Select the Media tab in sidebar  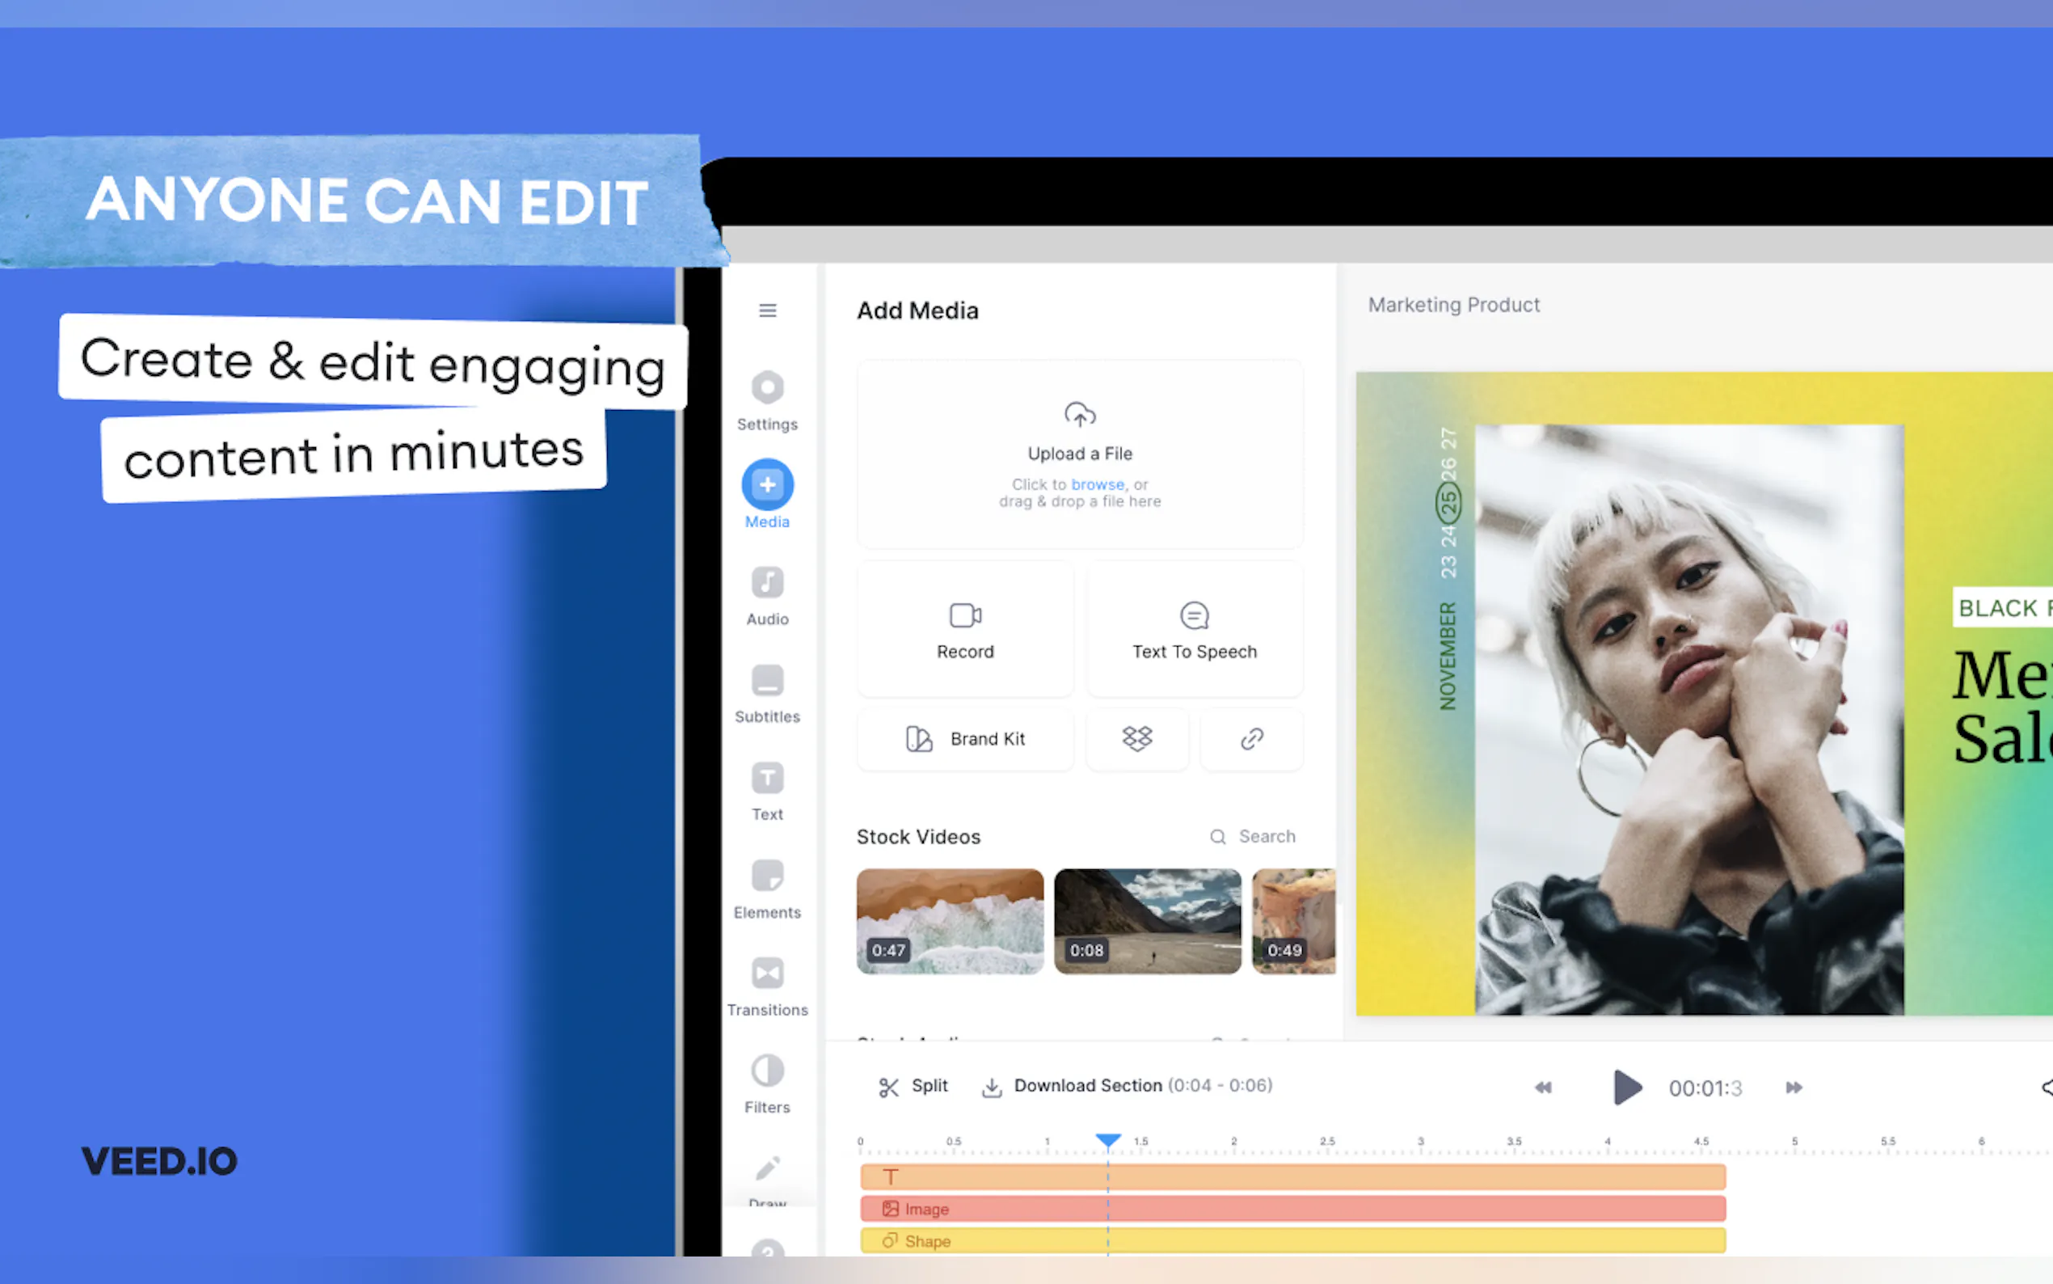click(x=767, y=494)
